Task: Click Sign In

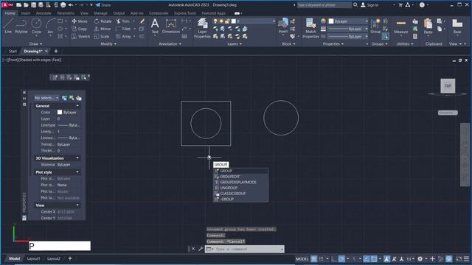Action: pos(369,5)
